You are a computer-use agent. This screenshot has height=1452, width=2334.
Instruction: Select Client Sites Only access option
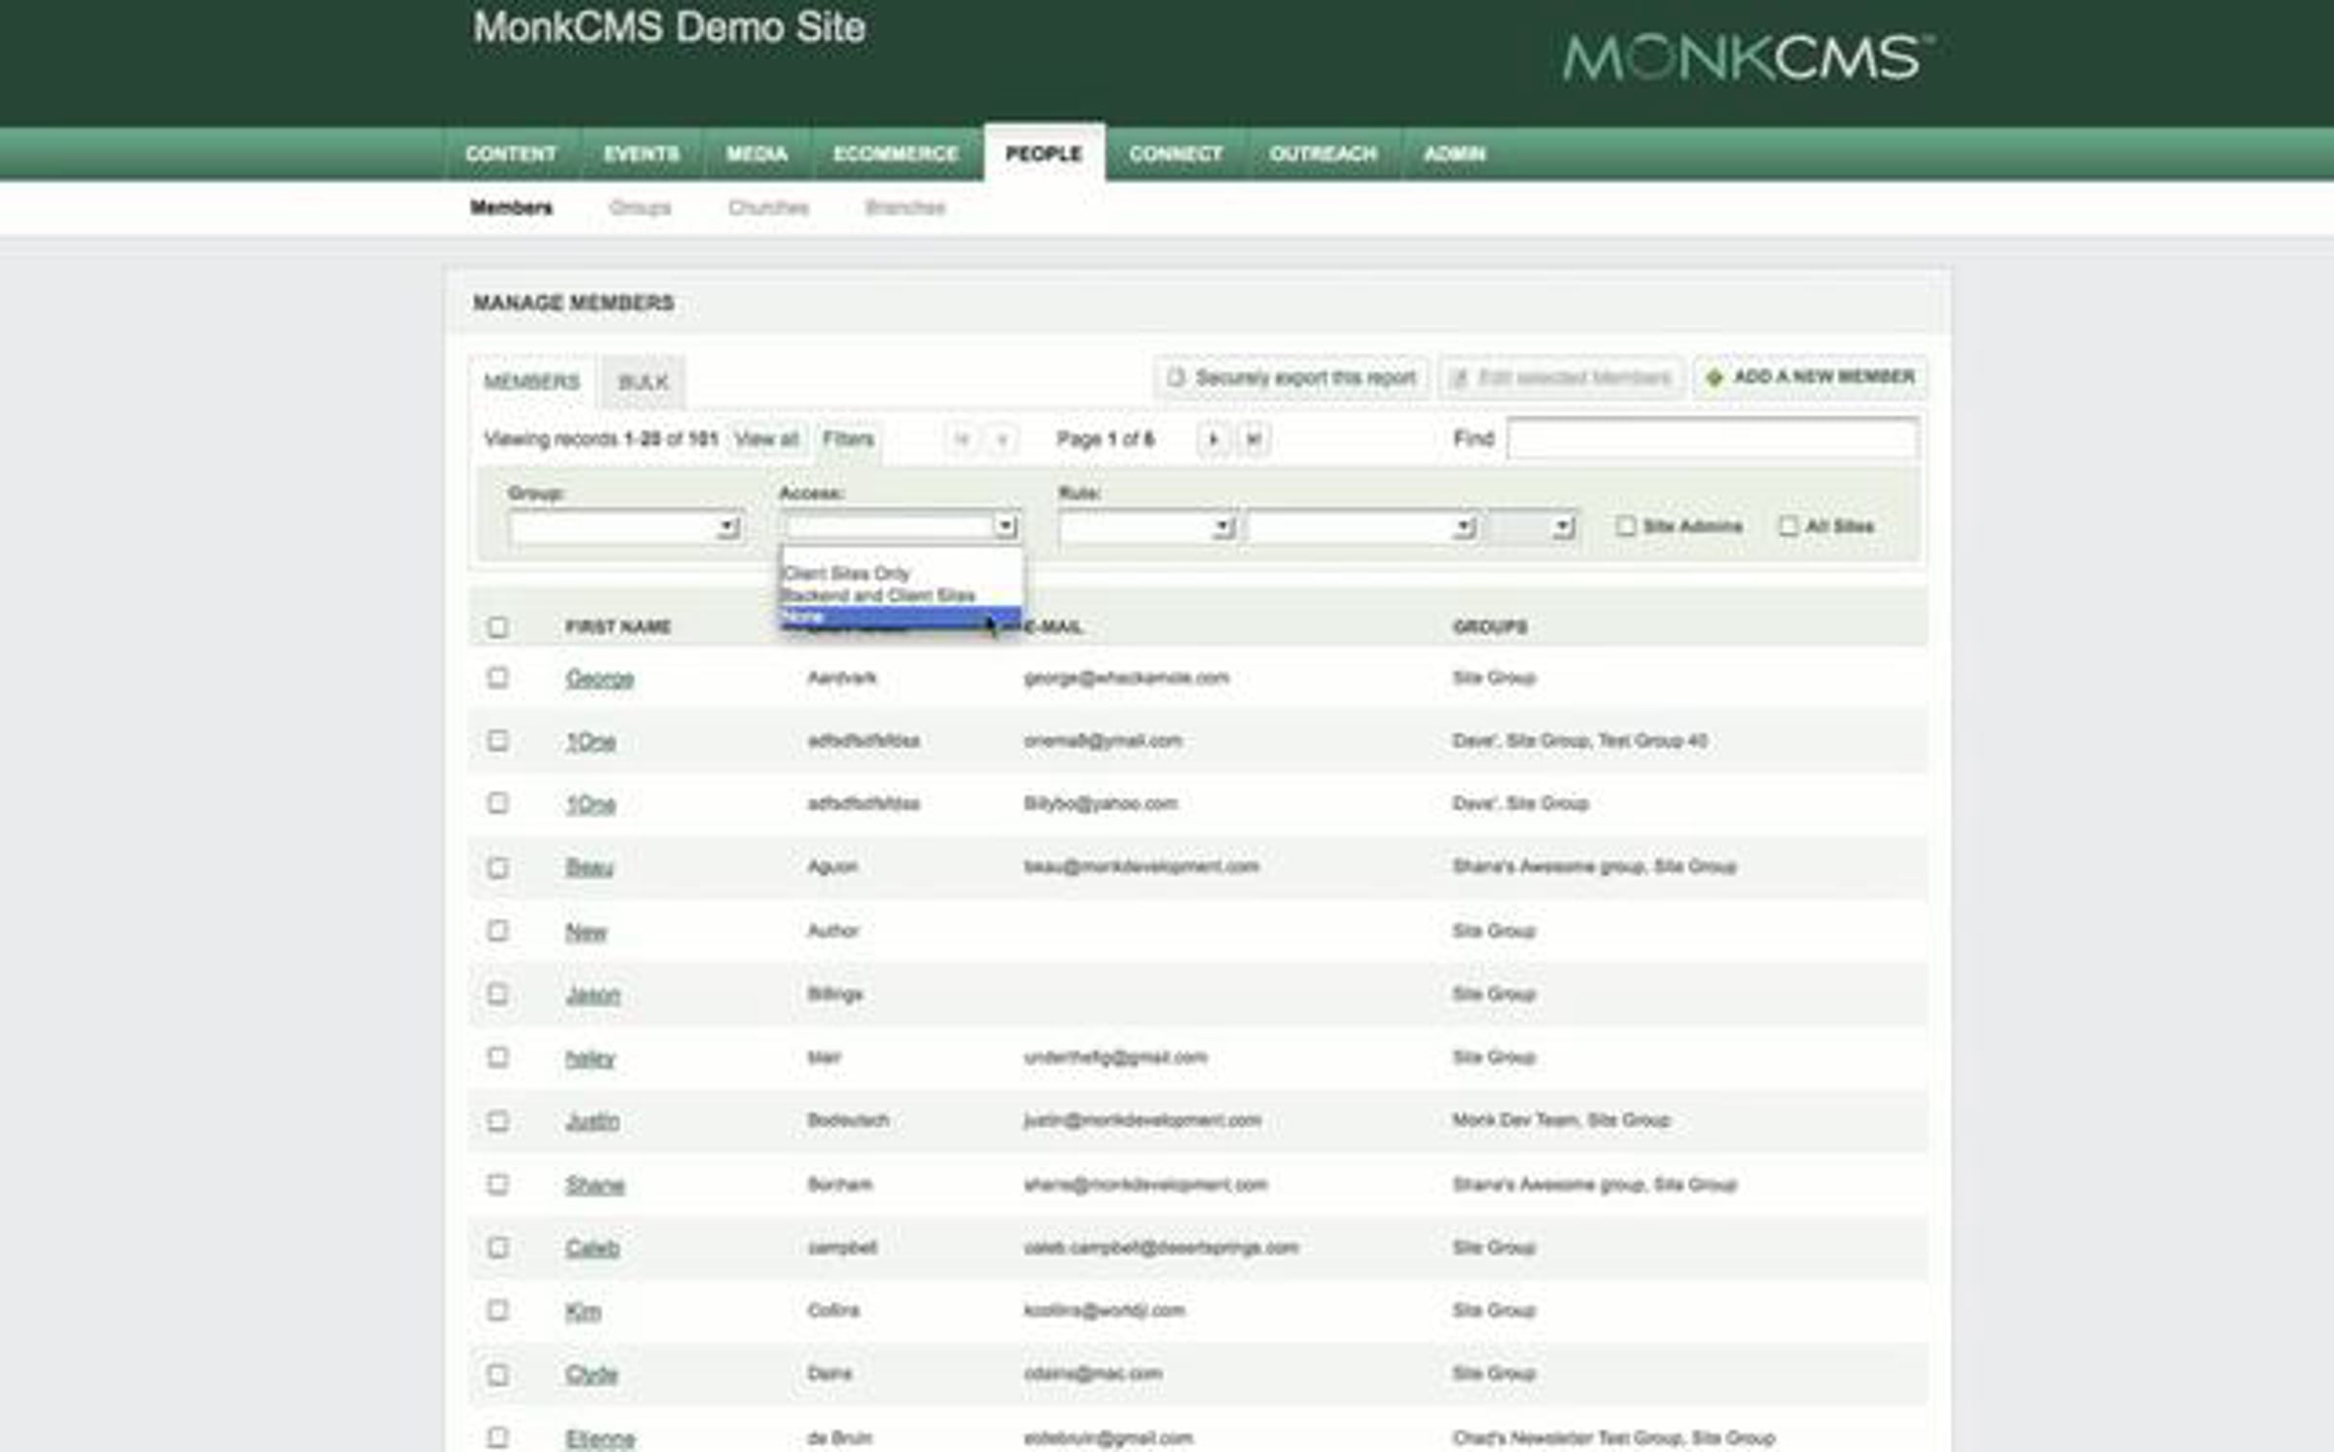pos(847,574)
